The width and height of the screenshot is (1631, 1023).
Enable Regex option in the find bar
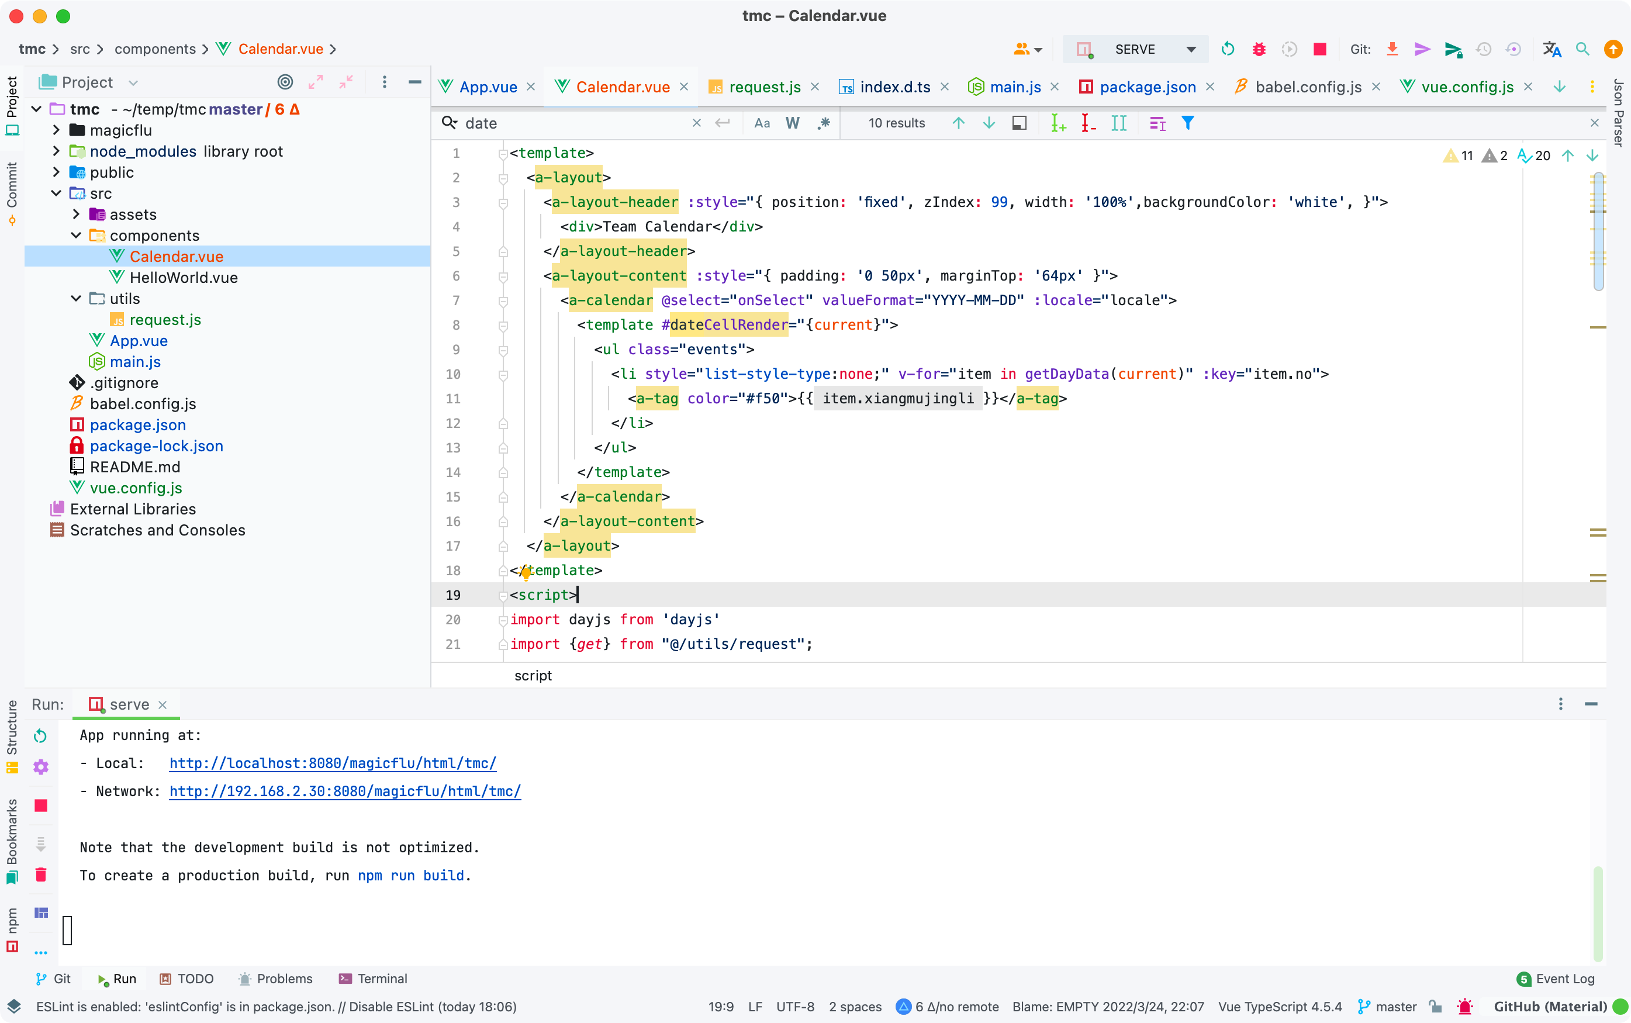[x=823, y=123]
